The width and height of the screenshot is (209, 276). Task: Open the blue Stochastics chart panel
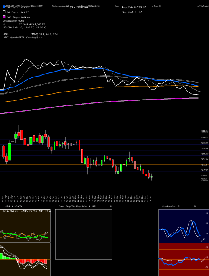pos(184,226)
